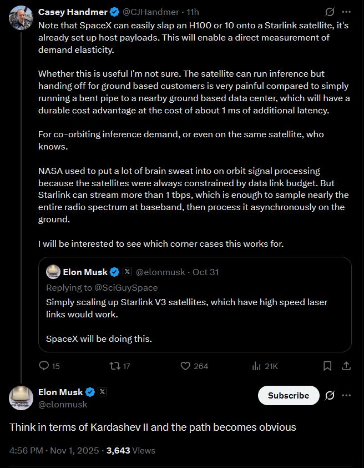Open Casey Handmer's profile picture

tap(21, 18)
